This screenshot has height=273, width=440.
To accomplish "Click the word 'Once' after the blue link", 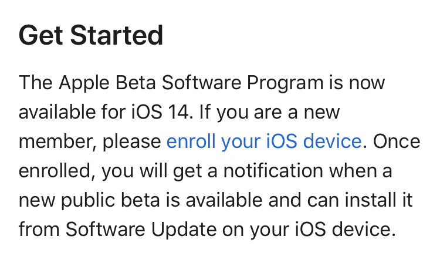I will [x=397, y=141].
